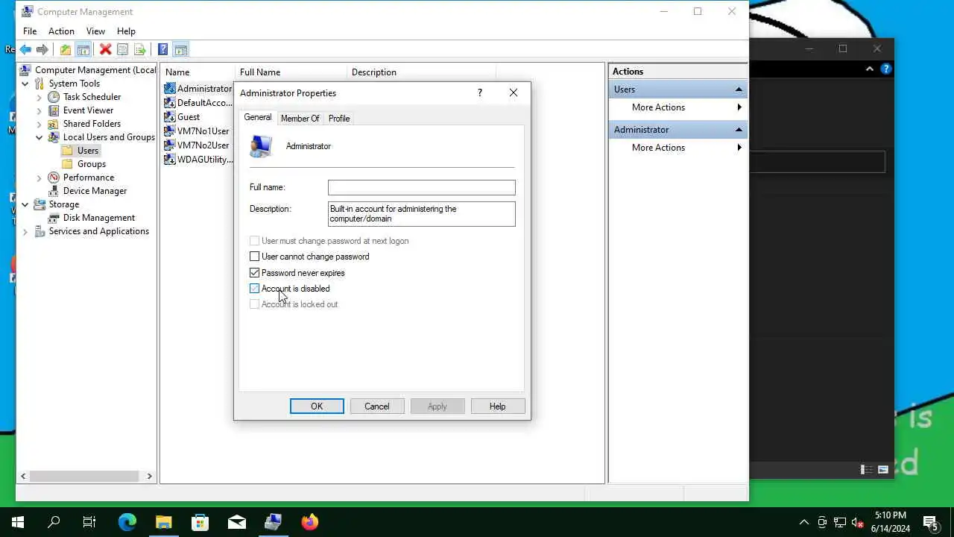
Task: Click the Forward arrow in the toolbar
Action: (x=42, y=50)
